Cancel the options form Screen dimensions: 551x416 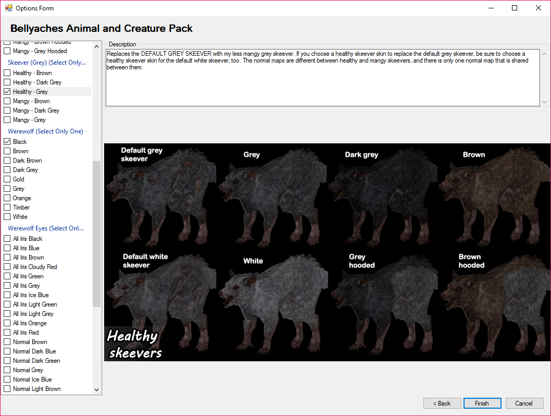[524, 403]
